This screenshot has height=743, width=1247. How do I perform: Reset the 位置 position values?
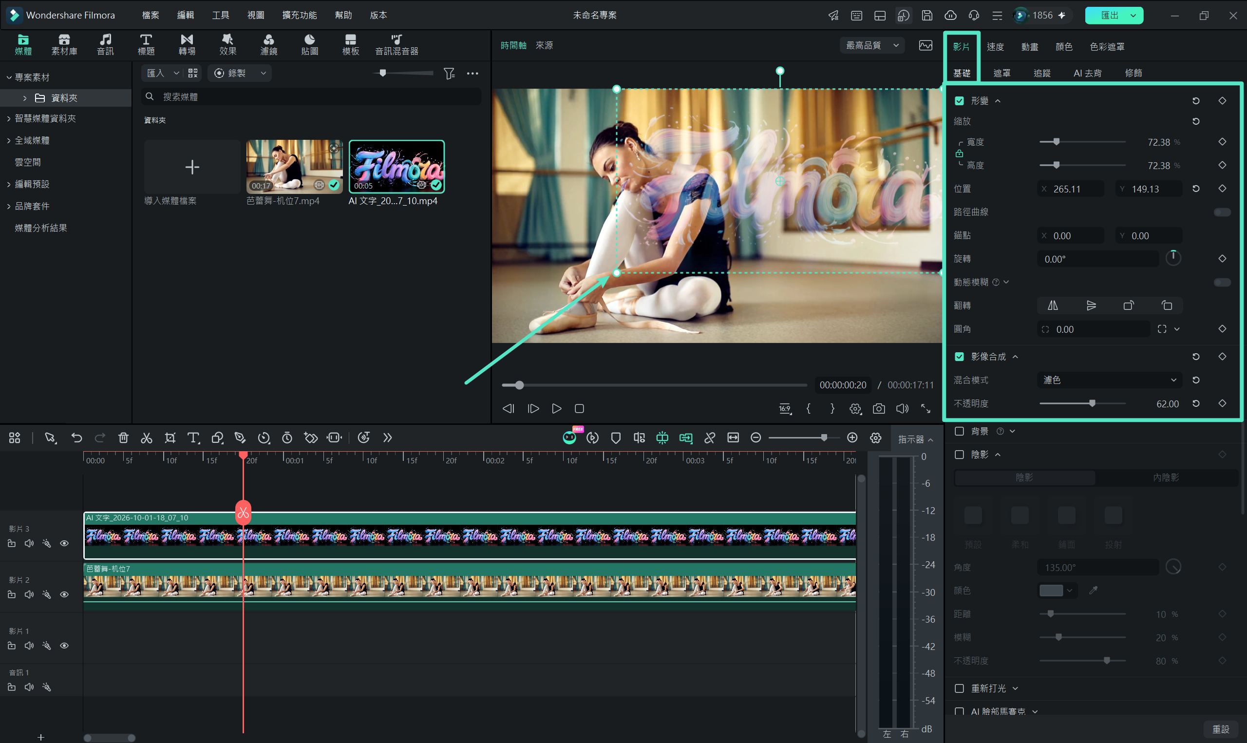[1196, 189]
